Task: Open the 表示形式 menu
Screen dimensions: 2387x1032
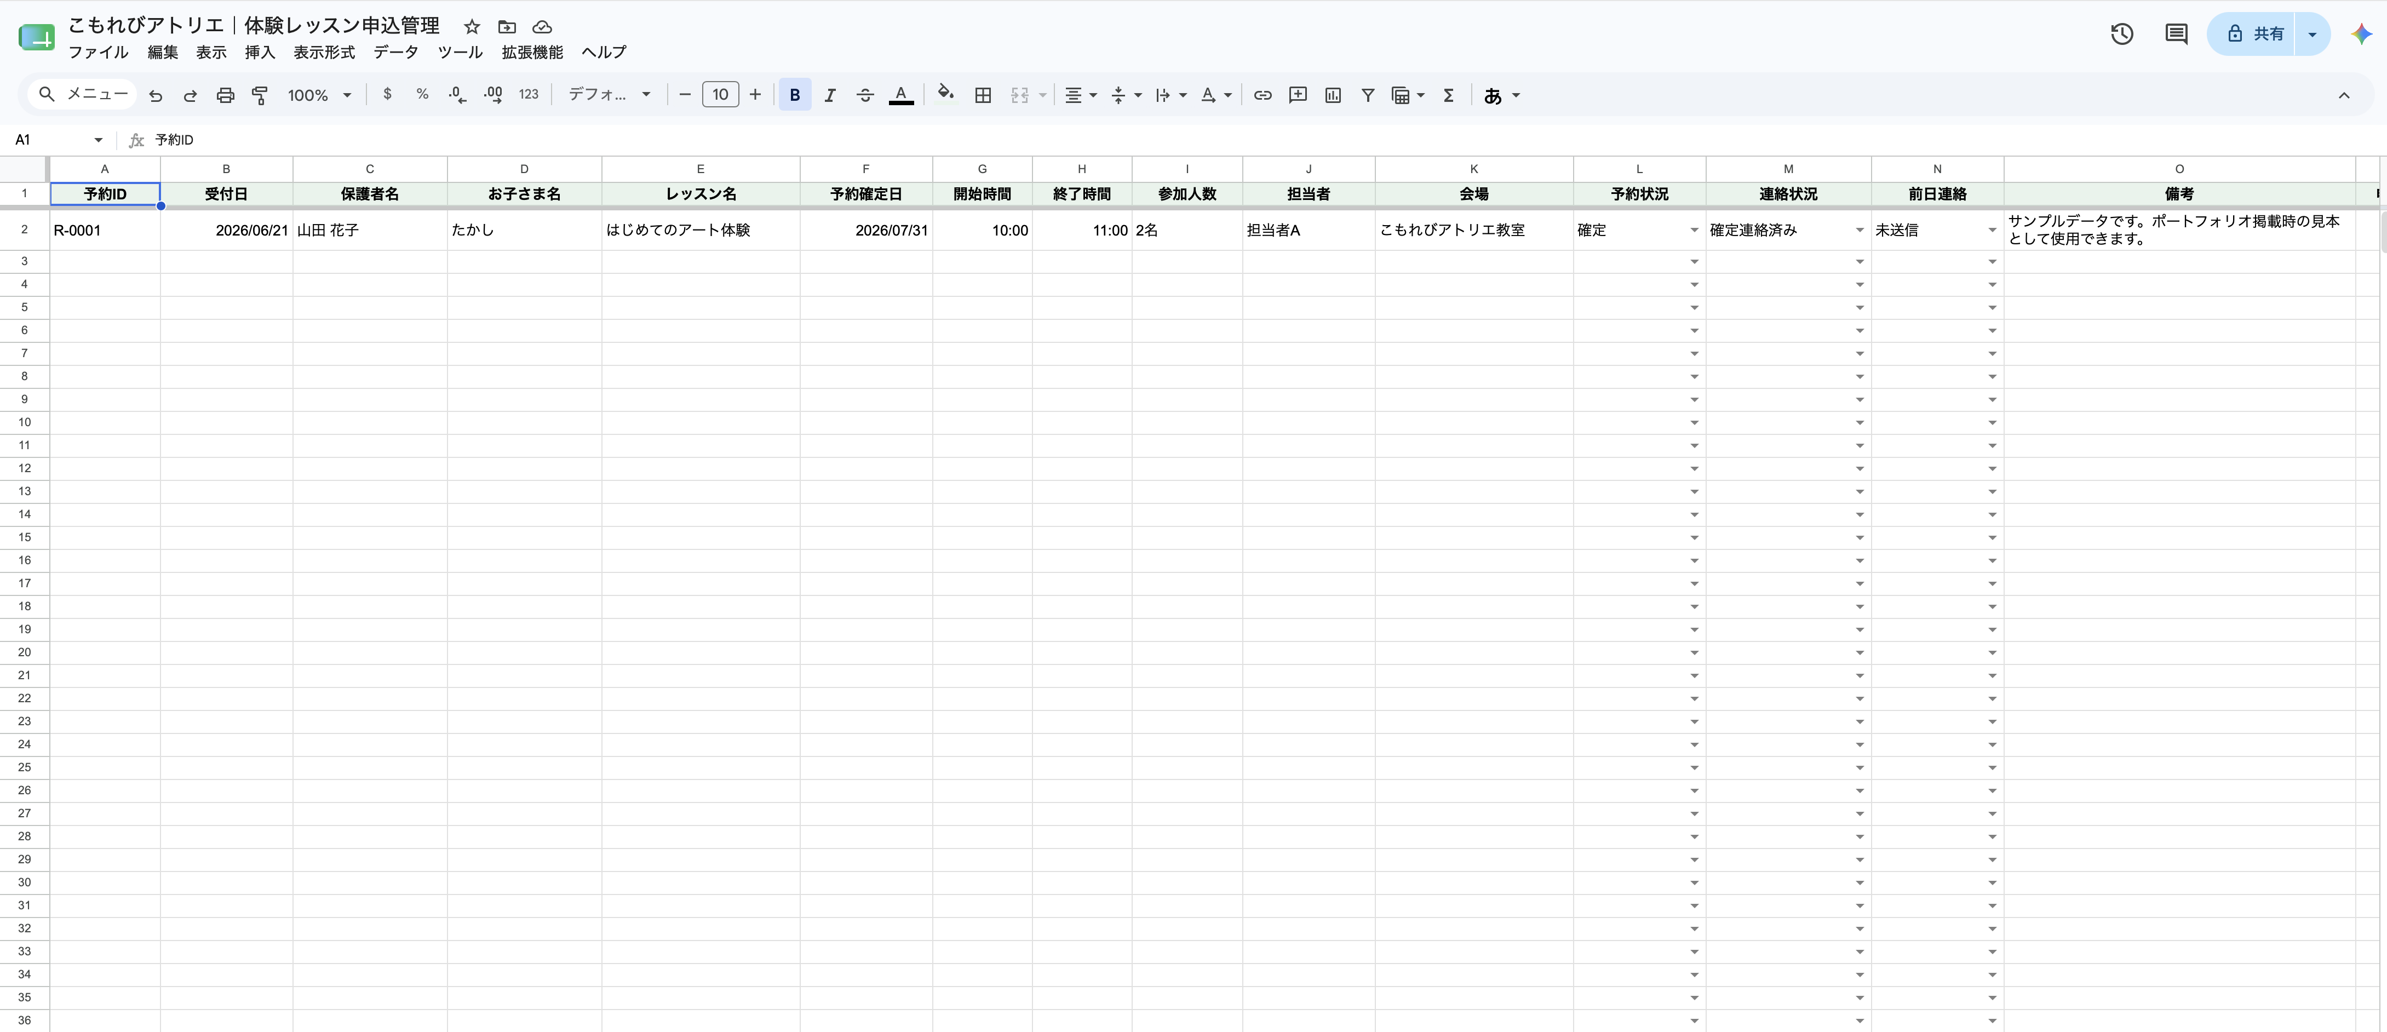Action: click(x=323, y=52)
